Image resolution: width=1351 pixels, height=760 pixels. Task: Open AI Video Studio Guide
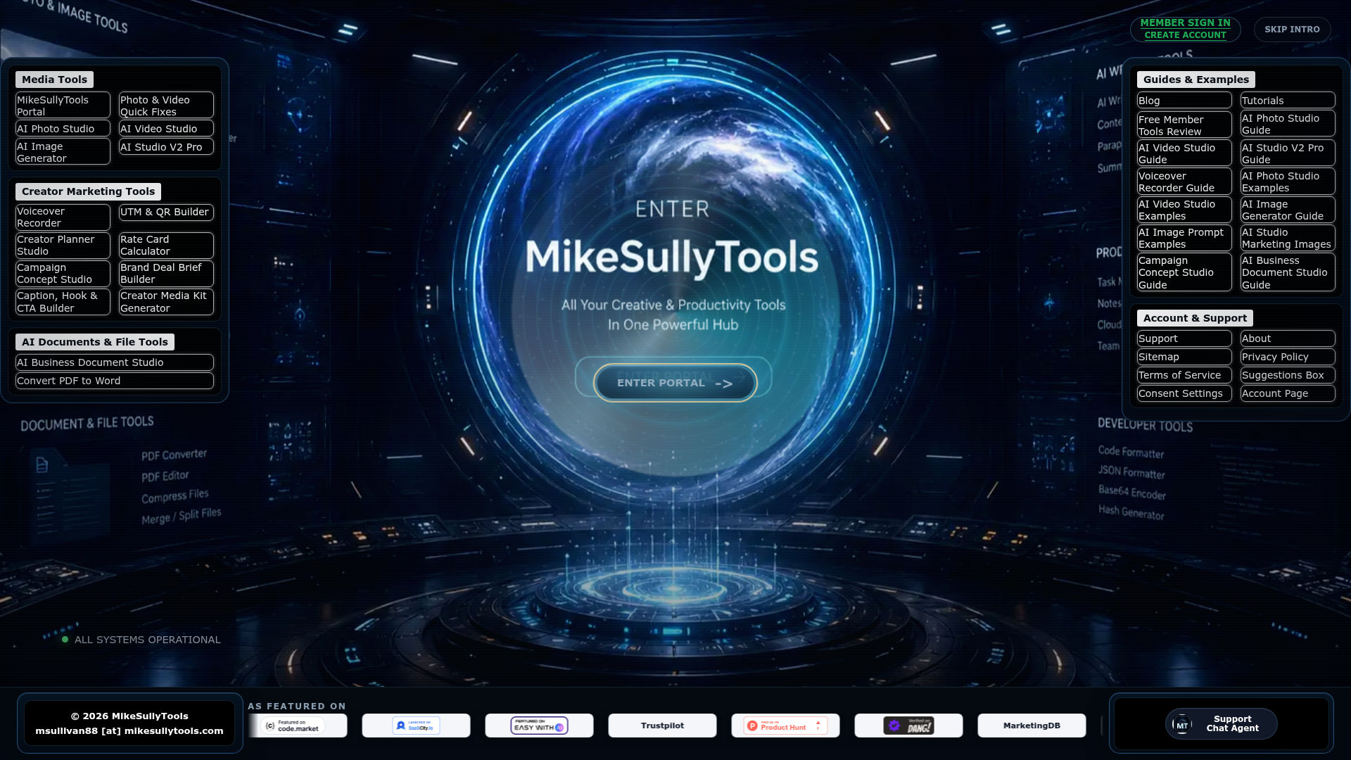pyautogui.click(x=1184, y=153)
